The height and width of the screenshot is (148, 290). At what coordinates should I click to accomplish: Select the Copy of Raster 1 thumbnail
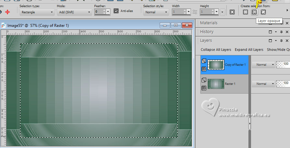(x=216, y=65)
